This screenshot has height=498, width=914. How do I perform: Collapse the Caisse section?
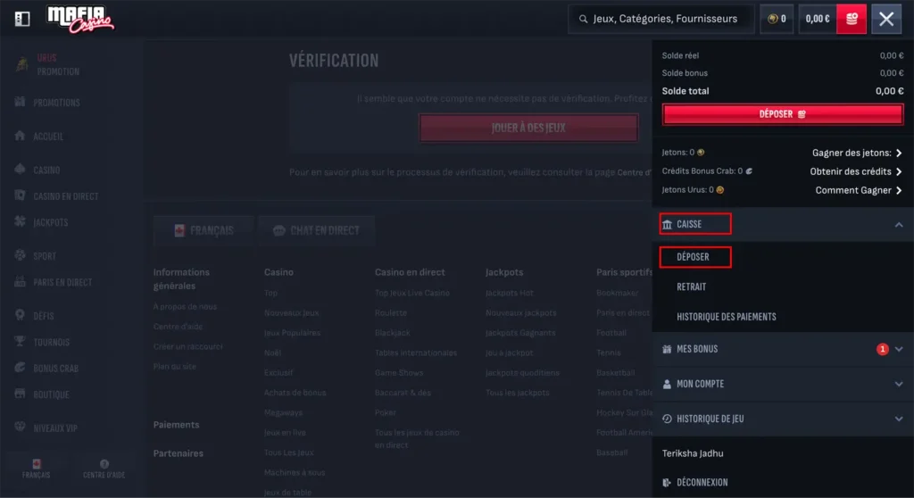(898, 225)
